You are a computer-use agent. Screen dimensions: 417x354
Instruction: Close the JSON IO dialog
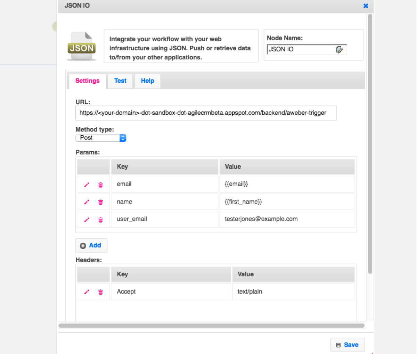click(366, 6)
